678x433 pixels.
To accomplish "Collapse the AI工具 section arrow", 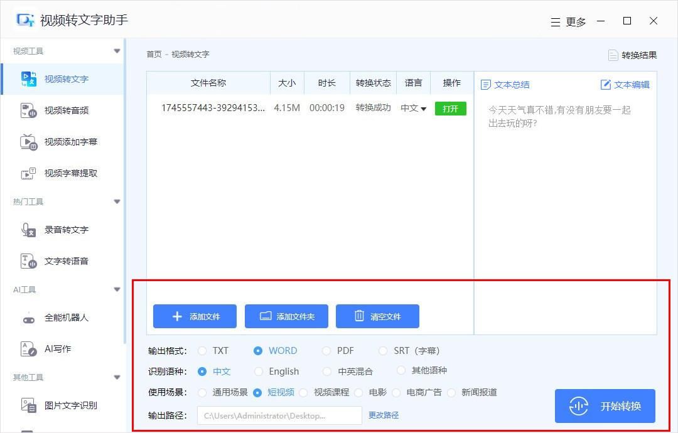I will [117, 289].
